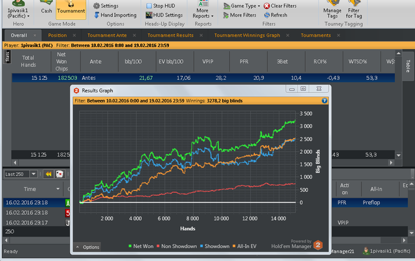The height and width of the screenshot is (261, 415).
Task: Close the Tournaments tab
Action: pos(339,36)
